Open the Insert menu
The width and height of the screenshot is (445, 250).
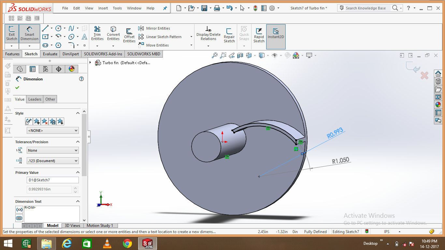click(x=103, y=8)
